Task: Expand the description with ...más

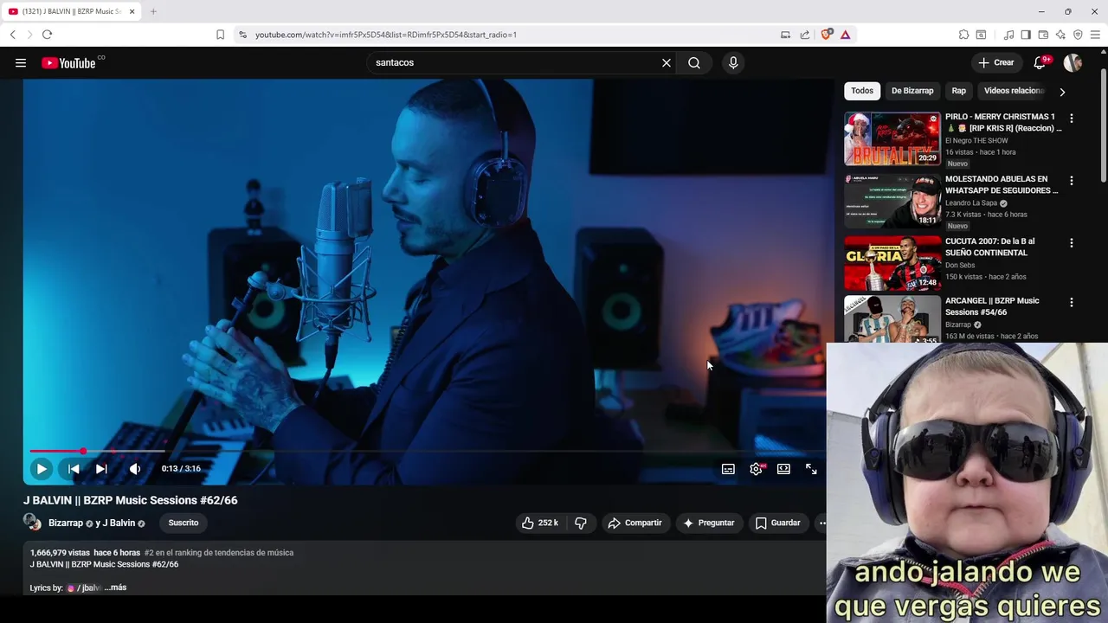Action: [x=115, y=588]
